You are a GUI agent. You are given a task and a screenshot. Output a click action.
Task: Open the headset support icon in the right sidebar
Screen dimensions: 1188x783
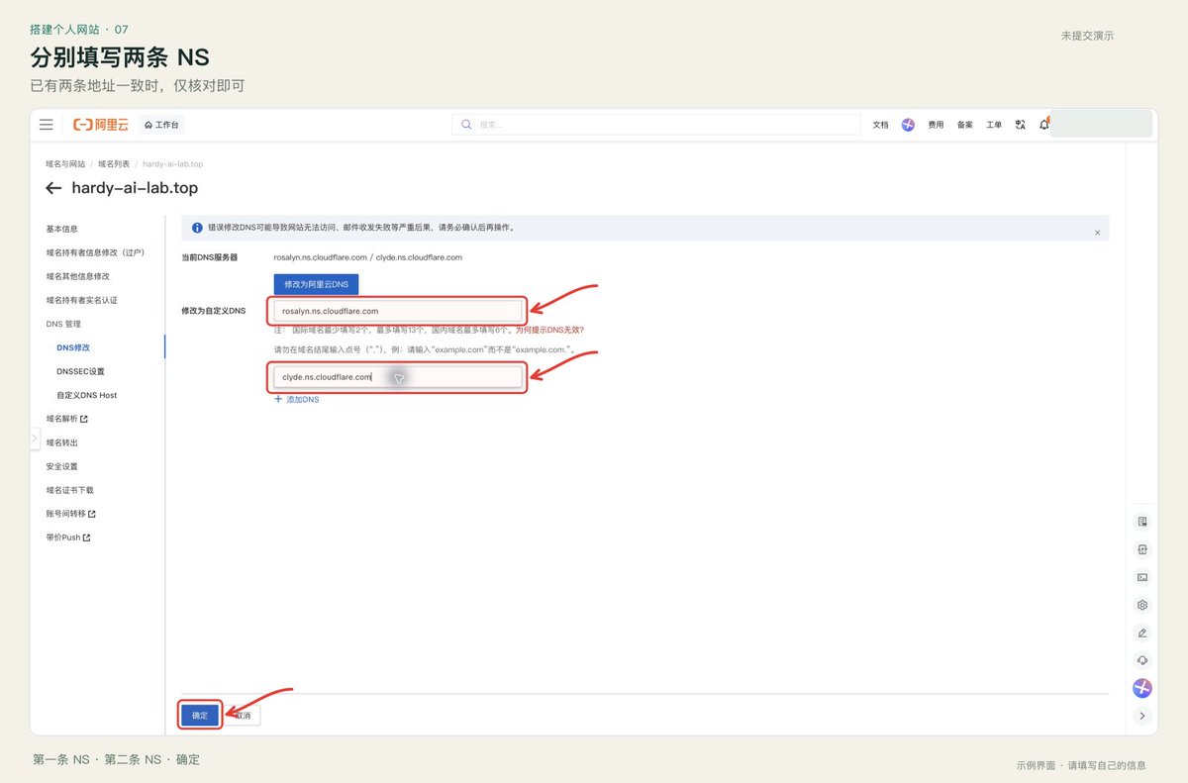[x=1142, y=660]
